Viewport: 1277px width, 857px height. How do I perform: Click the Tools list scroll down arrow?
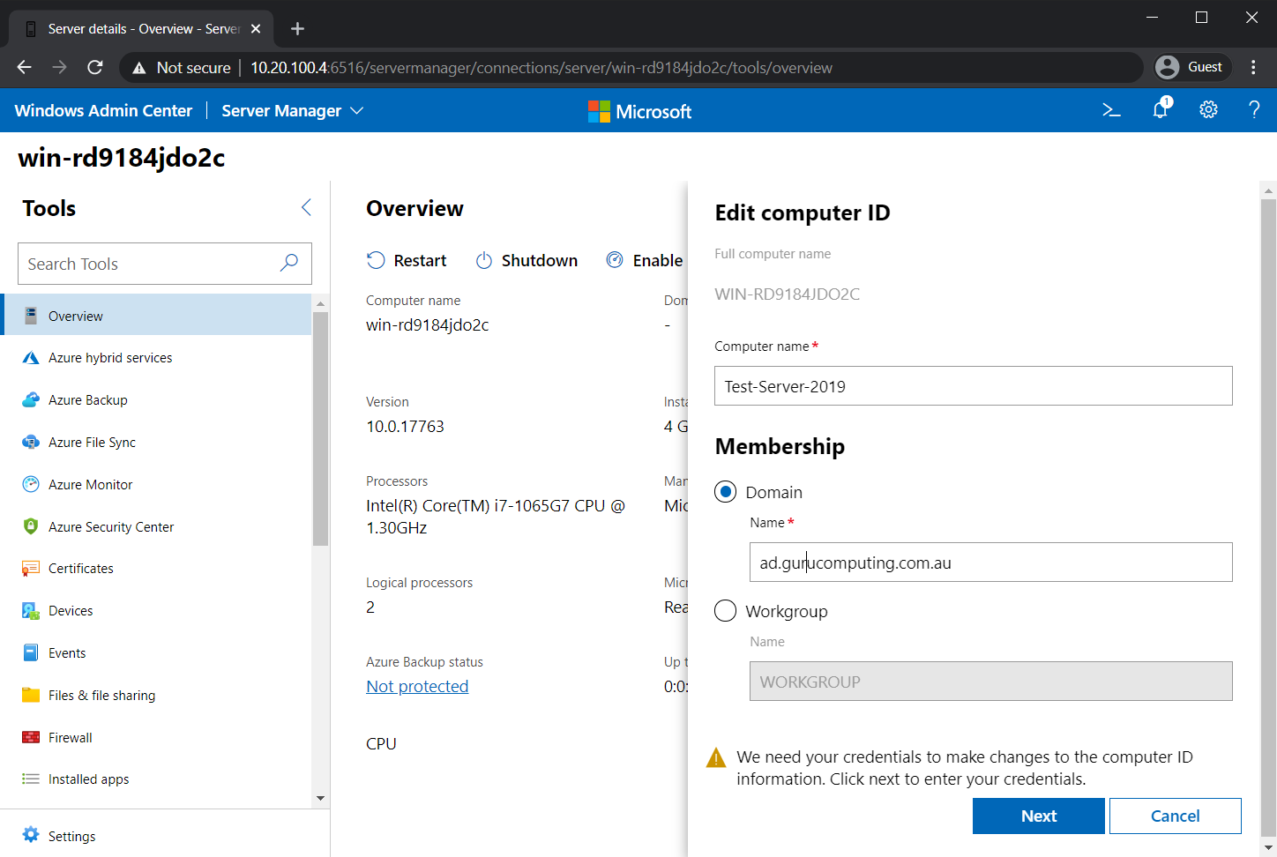(320, 798)
